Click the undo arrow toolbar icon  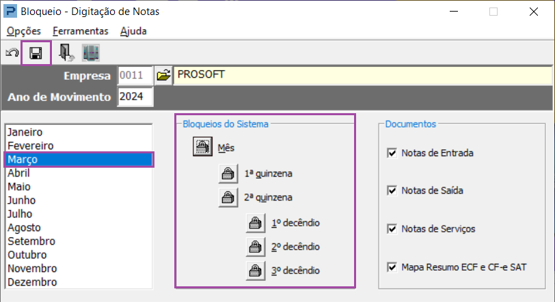pyautogui.click(x=12, y=53)
